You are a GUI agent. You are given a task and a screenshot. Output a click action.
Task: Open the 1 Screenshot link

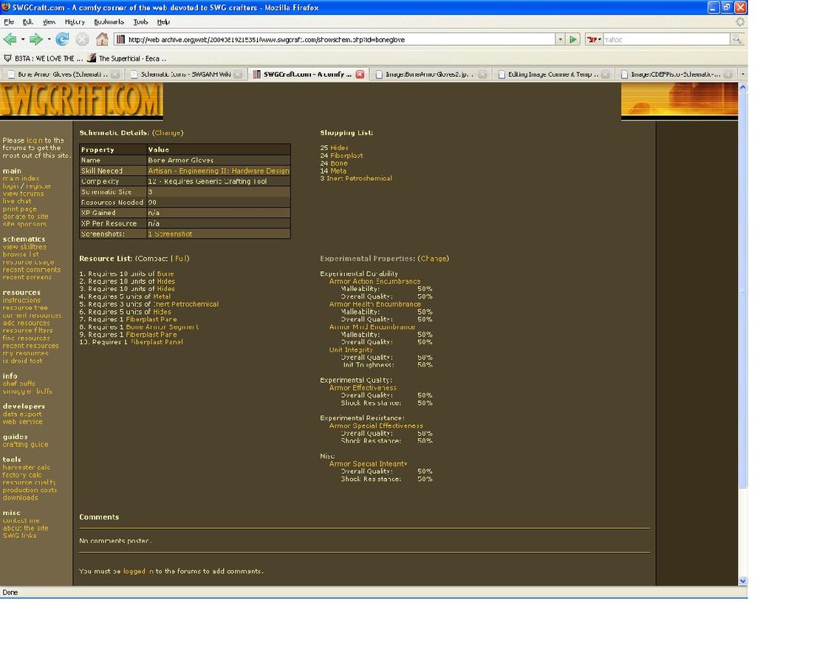click(x=170, y=234)
